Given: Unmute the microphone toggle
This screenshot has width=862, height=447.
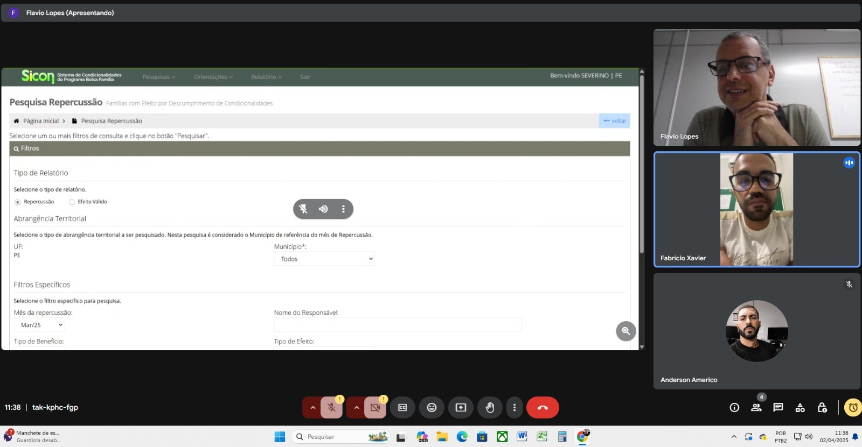Looking at the screenshot, I should coord(331,408).
